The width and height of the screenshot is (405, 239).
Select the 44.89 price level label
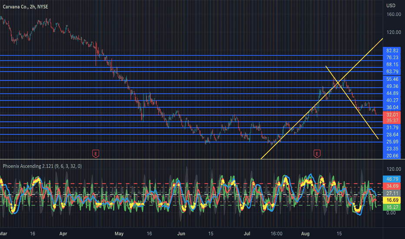tap(392, 93)
